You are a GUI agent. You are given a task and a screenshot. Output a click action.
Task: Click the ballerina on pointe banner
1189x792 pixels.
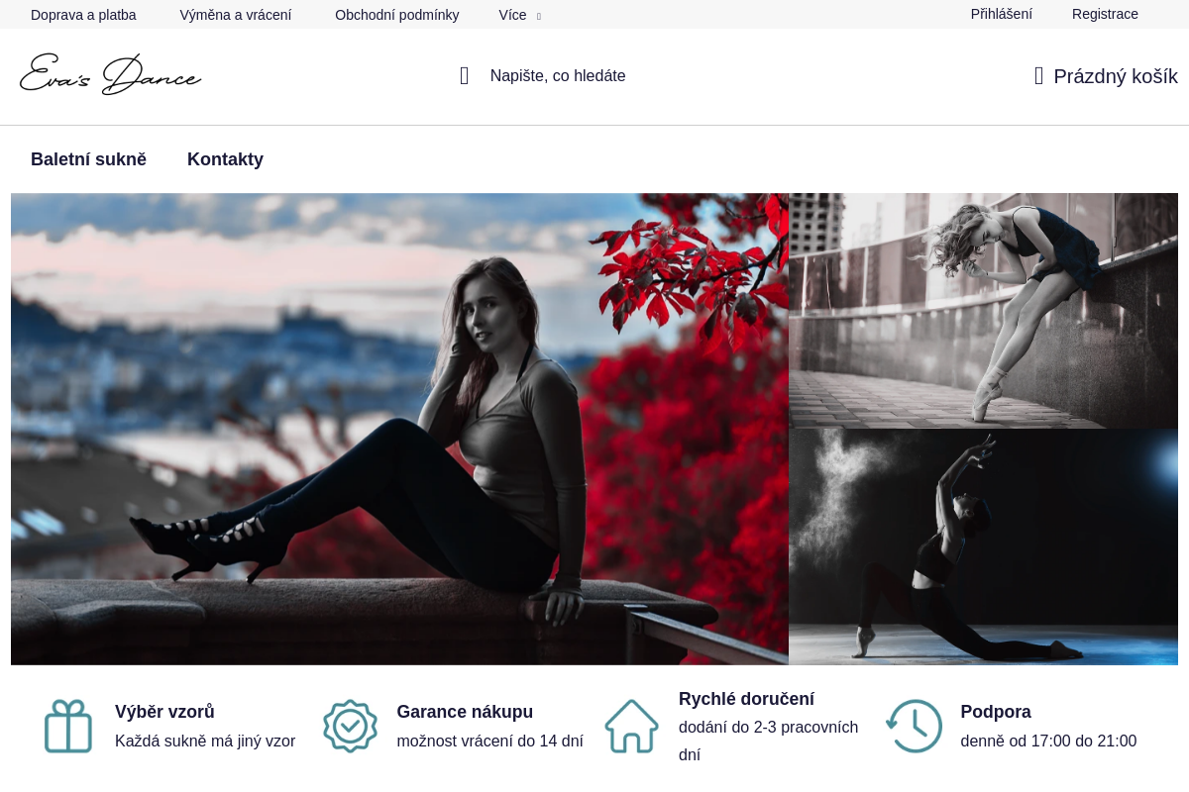(983, 310)
